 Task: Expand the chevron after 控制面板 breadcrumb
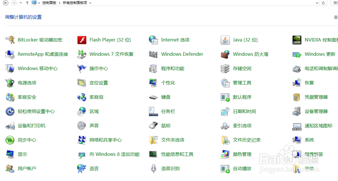[59, 3]
